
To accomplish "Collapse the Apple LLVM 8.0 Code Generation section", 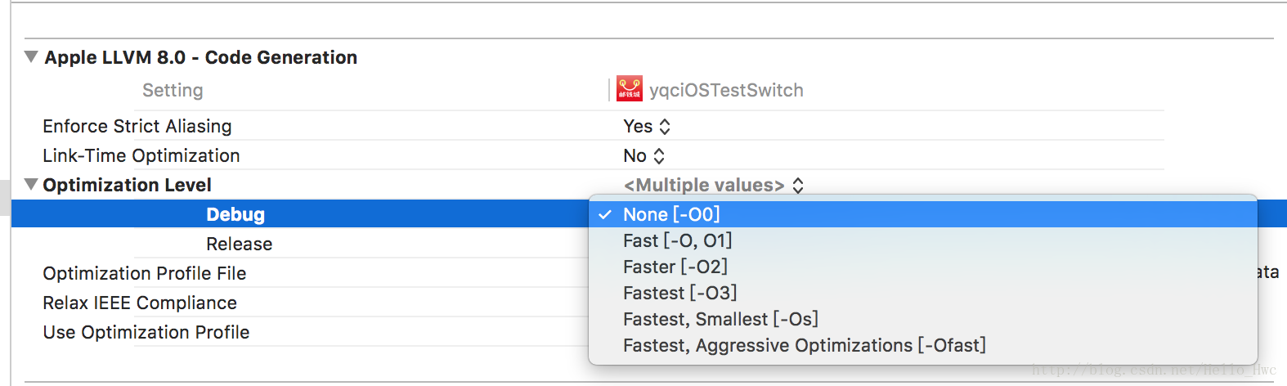I will (31, 57).
